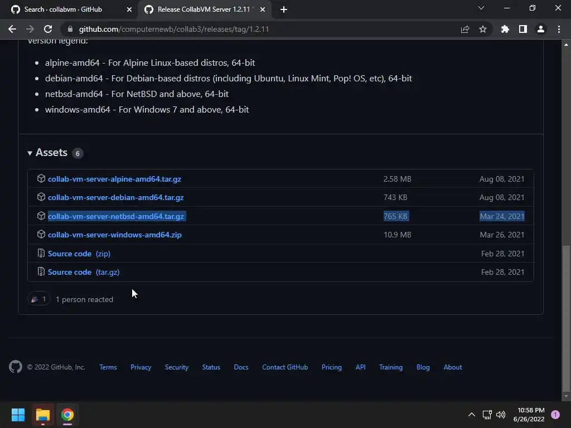Click package icon beside windows-amd64 asset

[x=41, y=235]
